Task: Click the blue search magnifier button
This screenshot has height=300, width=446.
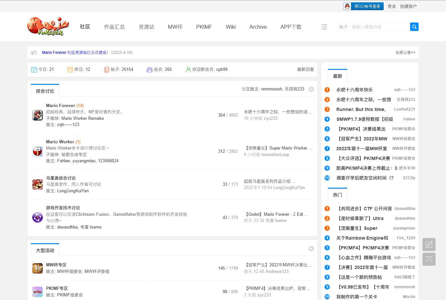Action: tap(414, 27)
